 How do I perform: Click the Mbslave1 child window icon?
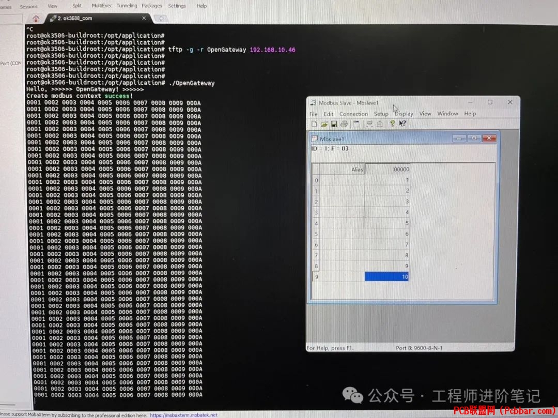pyautogui.click(x=314, y=139)
